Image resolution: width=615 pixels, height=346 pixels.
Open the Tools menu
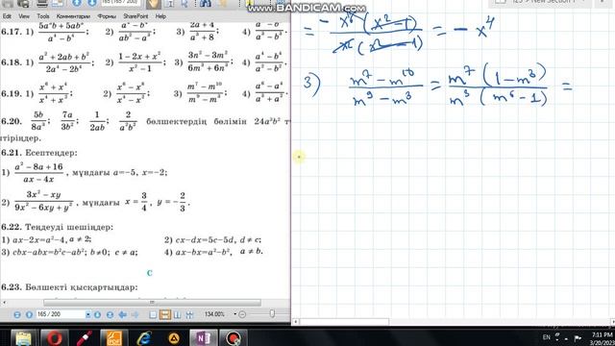click(42, 16)
